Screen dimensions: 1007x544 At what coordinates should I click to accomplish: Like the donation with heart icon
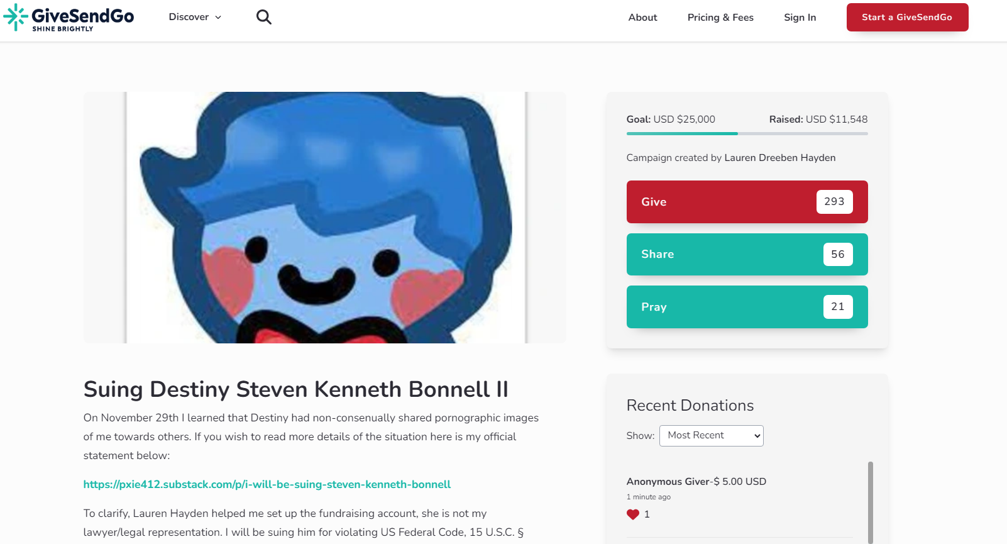click(632, 514)
